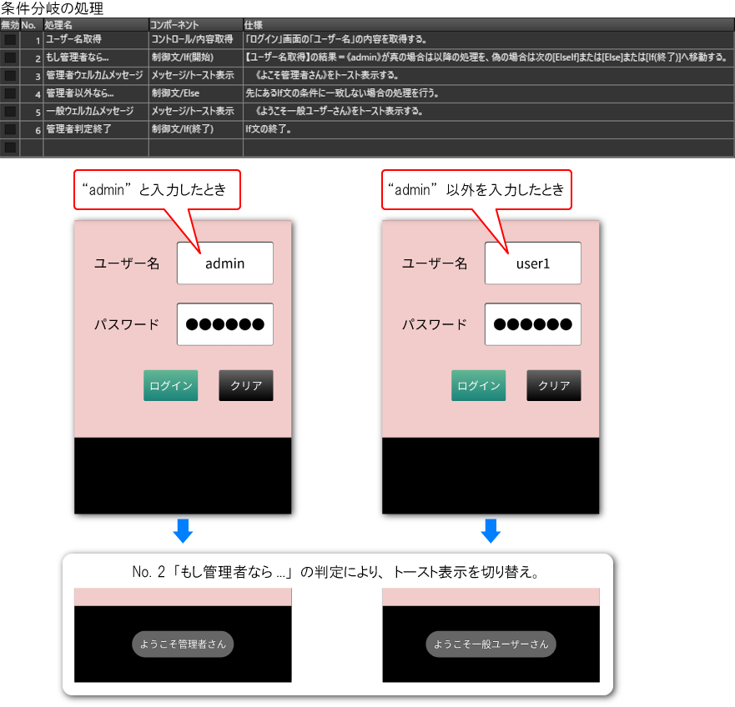Click the spec cell 《ようこそ管理者さん》をトースト表示する
This screenshot has height=707, width=735.
point(489,75)
